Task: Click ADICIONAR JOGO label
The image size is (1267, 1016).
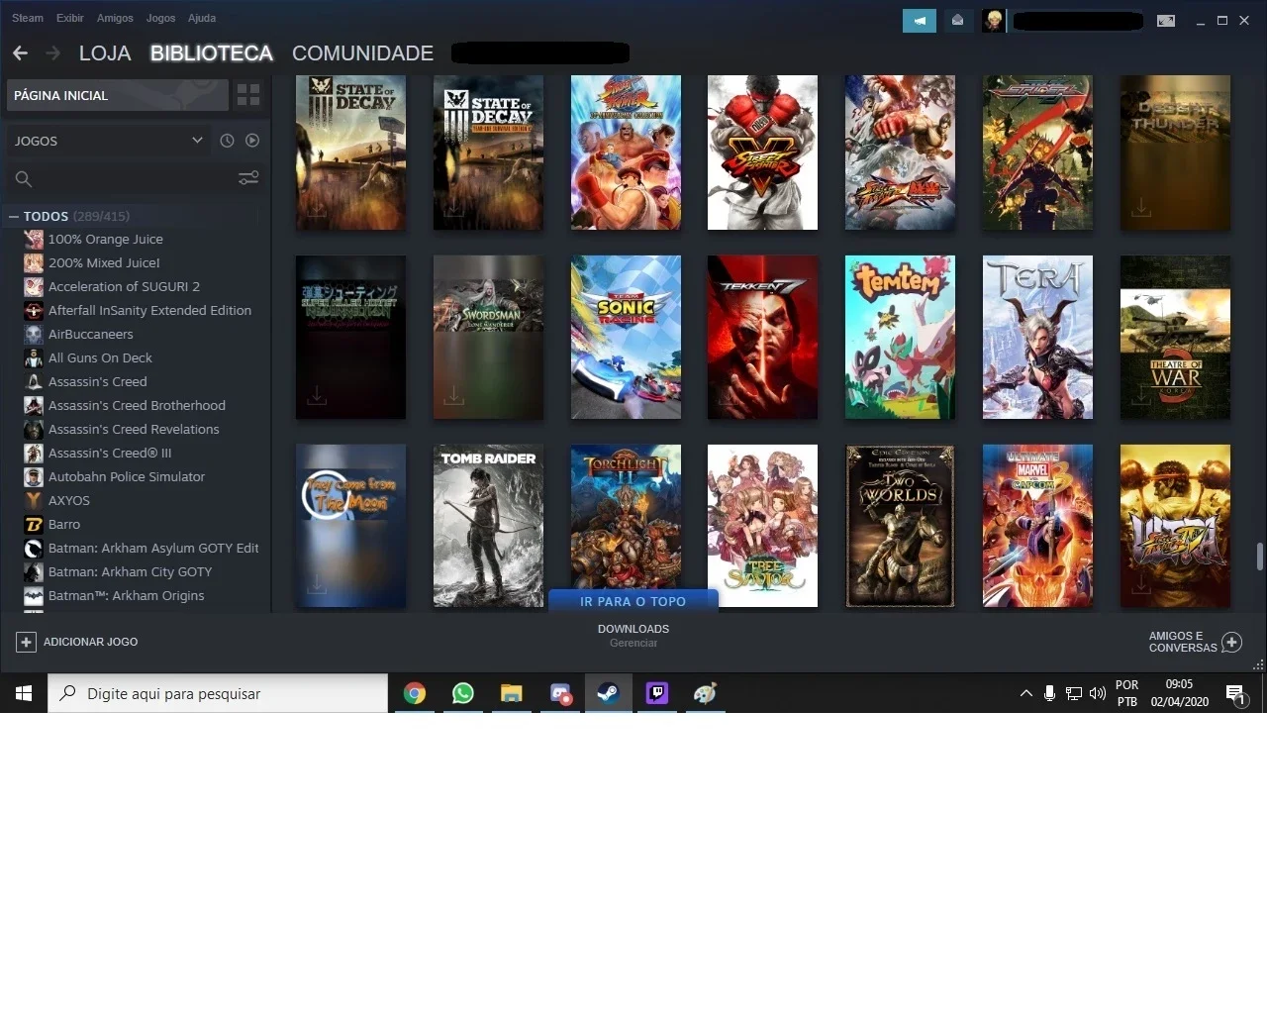Action: [90, 642]
